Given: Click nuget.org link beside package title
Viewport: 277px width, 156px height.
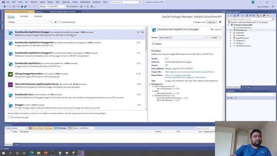Looking at the screenshot, I should click(x=217, y=29).
